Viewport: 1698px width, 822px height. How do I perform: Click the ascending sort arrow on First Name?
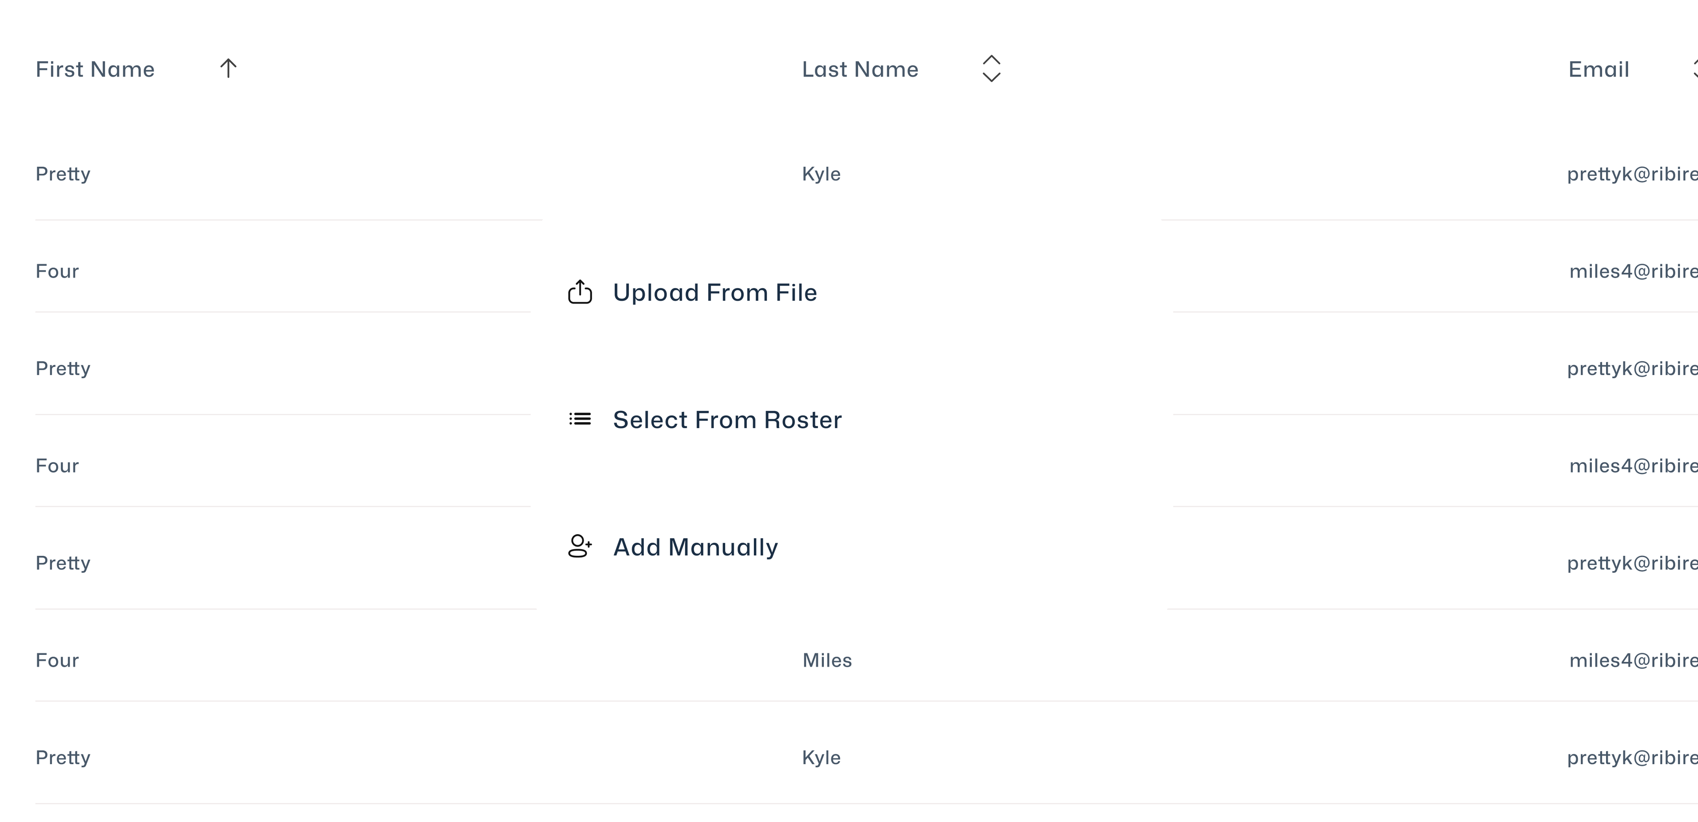(227, 68)
